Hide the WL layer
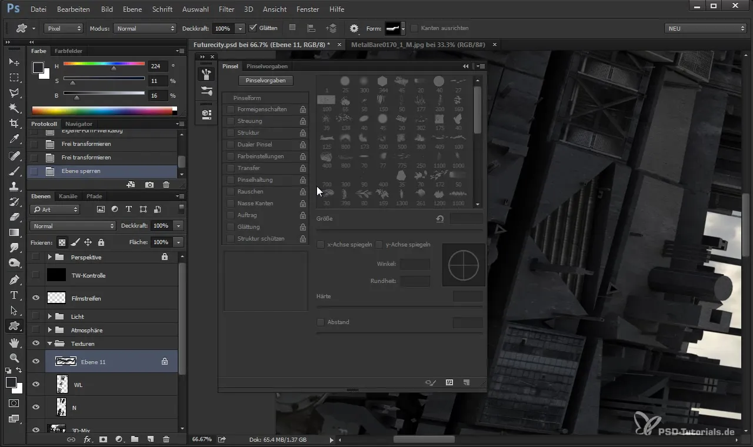The height and width of the screenshot is (447, 753). [36, 384]
